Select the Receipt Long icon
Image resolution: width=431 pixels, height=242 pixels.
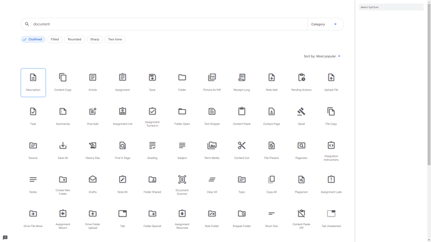click(x=242, y=77)
